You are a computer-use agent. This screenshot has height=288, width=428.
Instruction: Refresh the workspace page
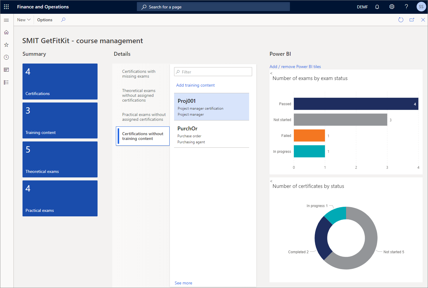[401, 20]
